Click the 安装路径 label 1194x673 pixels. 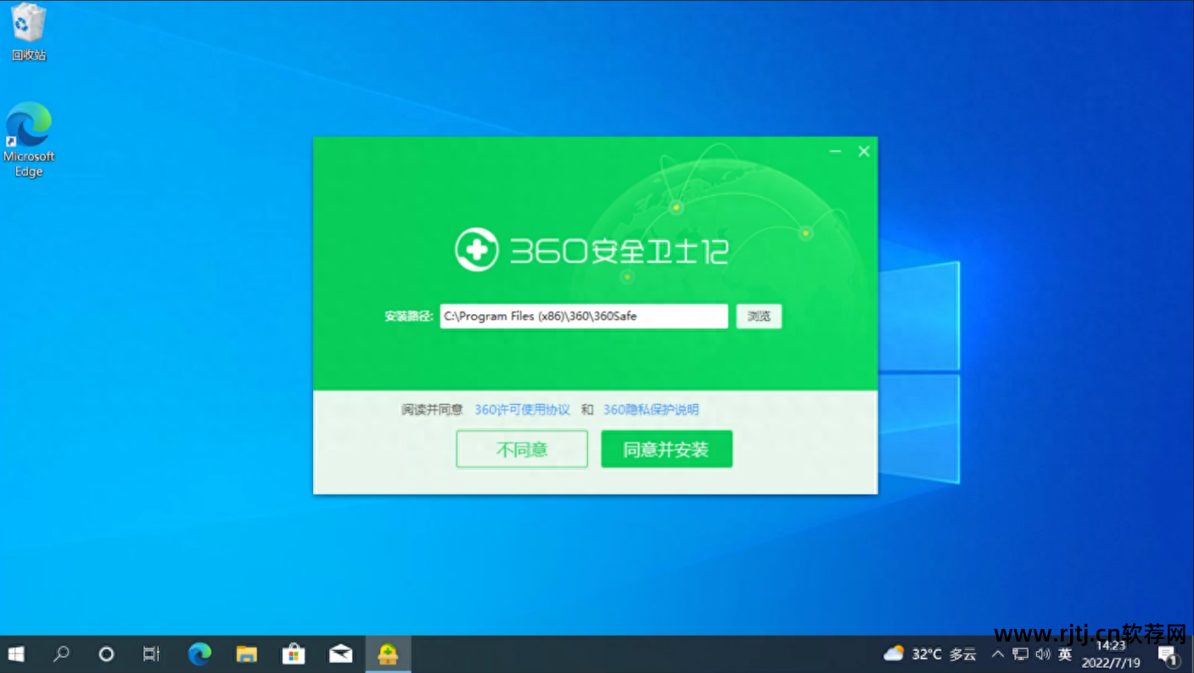pos(408,317)
